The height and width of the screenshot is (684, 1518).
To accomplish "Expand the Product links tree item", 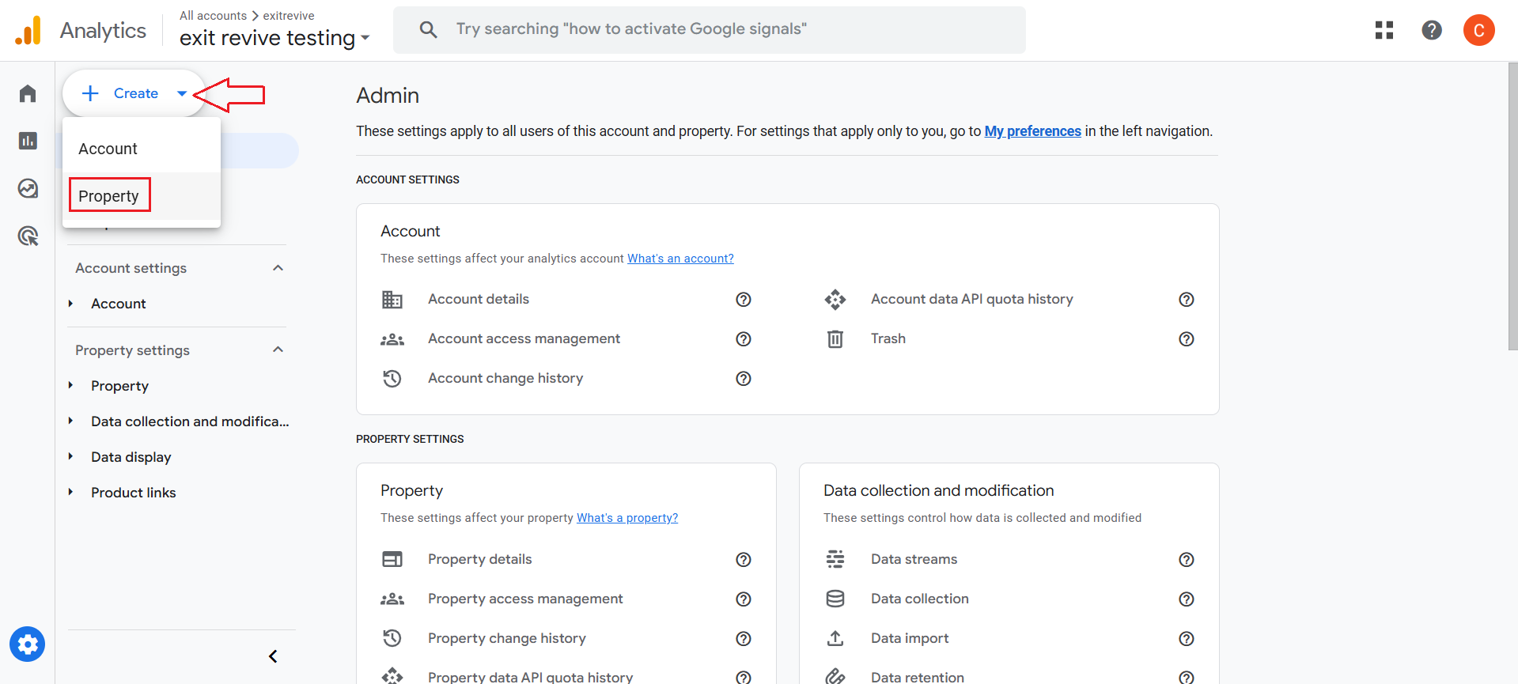I will (71, 493).
